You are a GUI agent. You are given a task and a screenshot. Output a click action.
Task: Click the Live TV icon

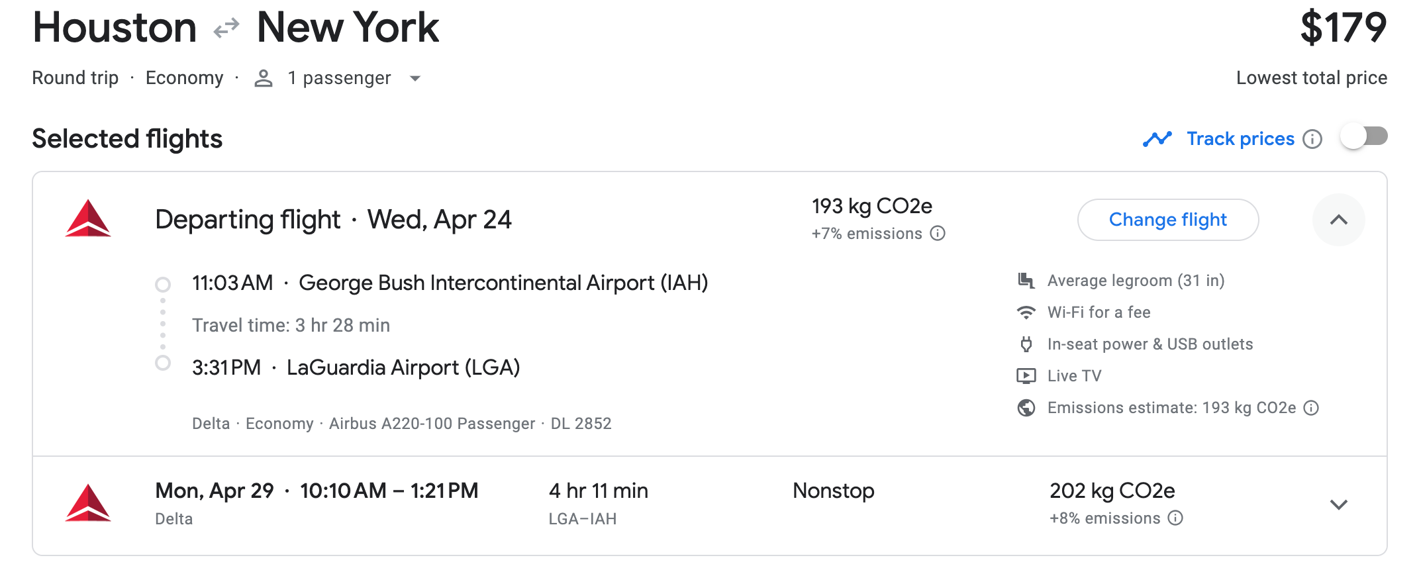(x=1026, y=376)
